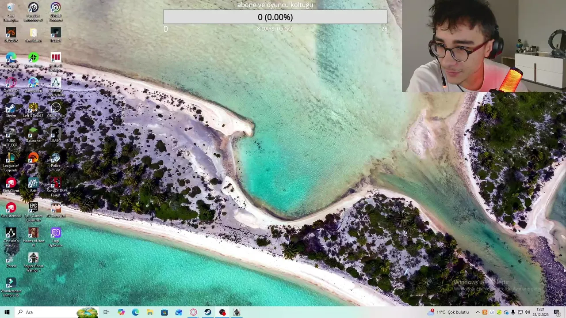Select the Epic Games Launcher icon
This screenshot has width=566, height=318.
(33, 212)
